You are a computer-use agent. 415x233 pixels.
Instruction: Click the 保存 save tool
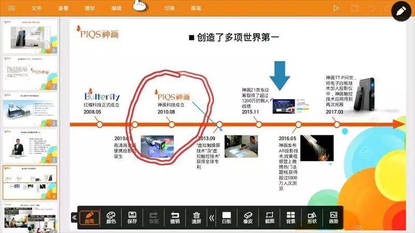click(x=132, y=218)
